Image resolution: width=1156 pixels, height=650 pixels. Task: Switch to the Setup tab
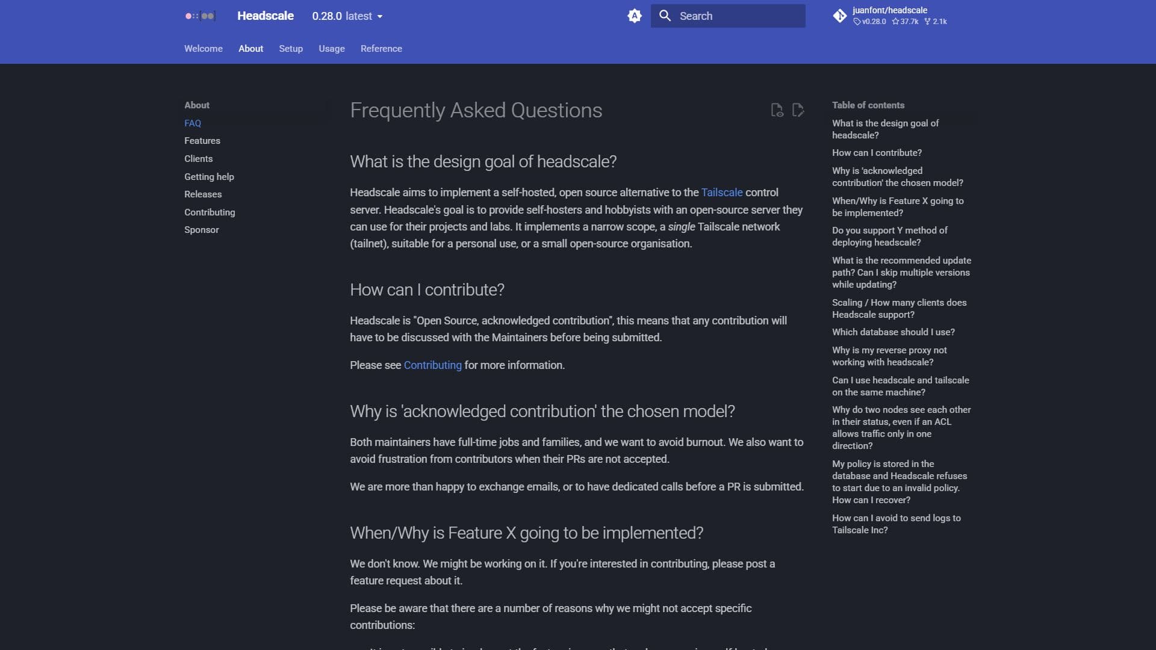tap(291, 49)
